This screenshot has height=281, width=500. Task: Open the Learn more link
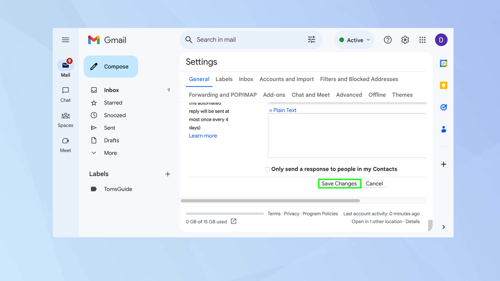point(203,135)
